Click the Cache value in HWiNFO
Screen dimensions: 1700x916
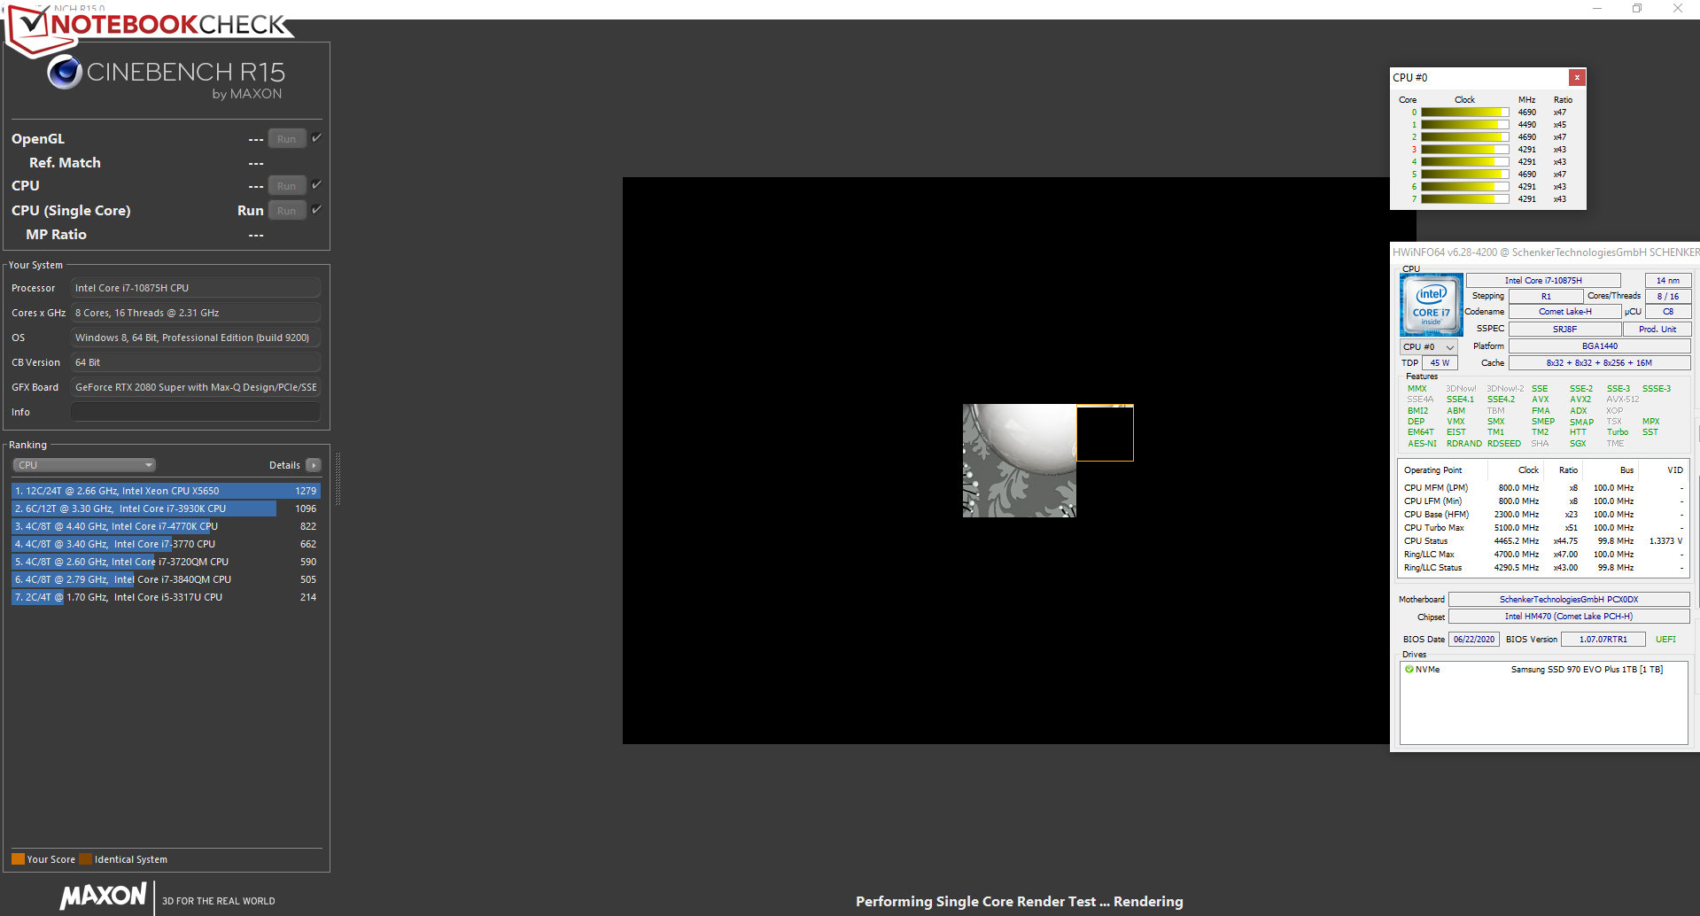click(x=1600, y=363)
